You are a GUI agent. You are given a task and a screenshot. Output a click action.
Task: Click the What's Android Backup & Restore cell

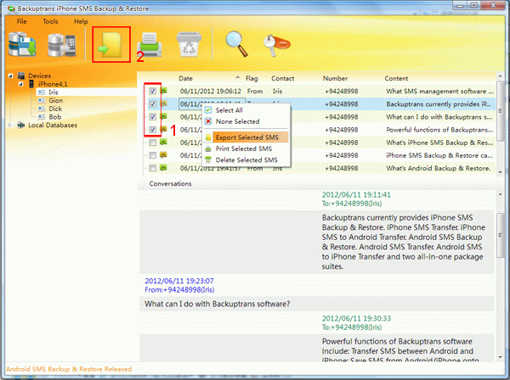click(x=439, y=168)
